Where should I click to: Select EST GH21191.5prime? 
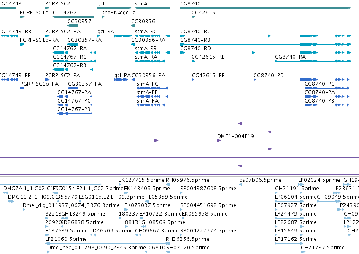coord(288,193)
